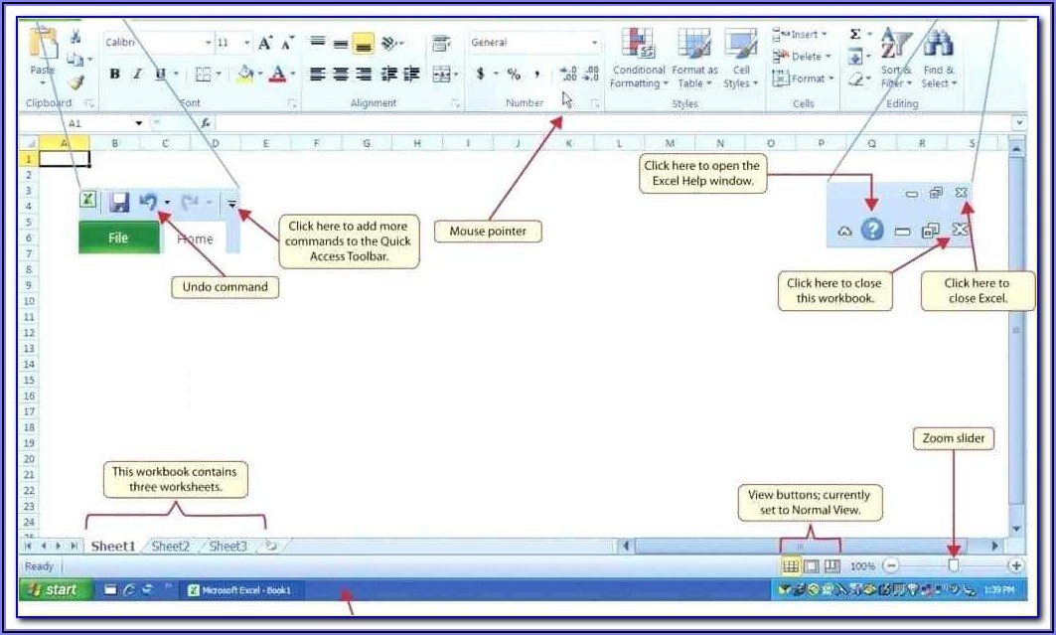The height and width of the screenshot is (635, 1056).
Task: Toggle Bold formatting
Action: pos(114,75)
